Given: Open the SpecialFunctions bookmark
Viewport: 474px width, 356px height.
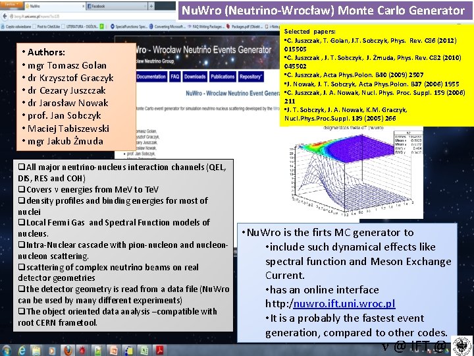Looking at the screenshot, I should point(129,26).
